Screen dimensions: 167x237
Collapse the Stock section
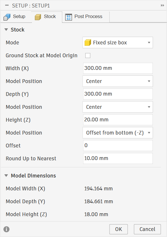[6, 29]
